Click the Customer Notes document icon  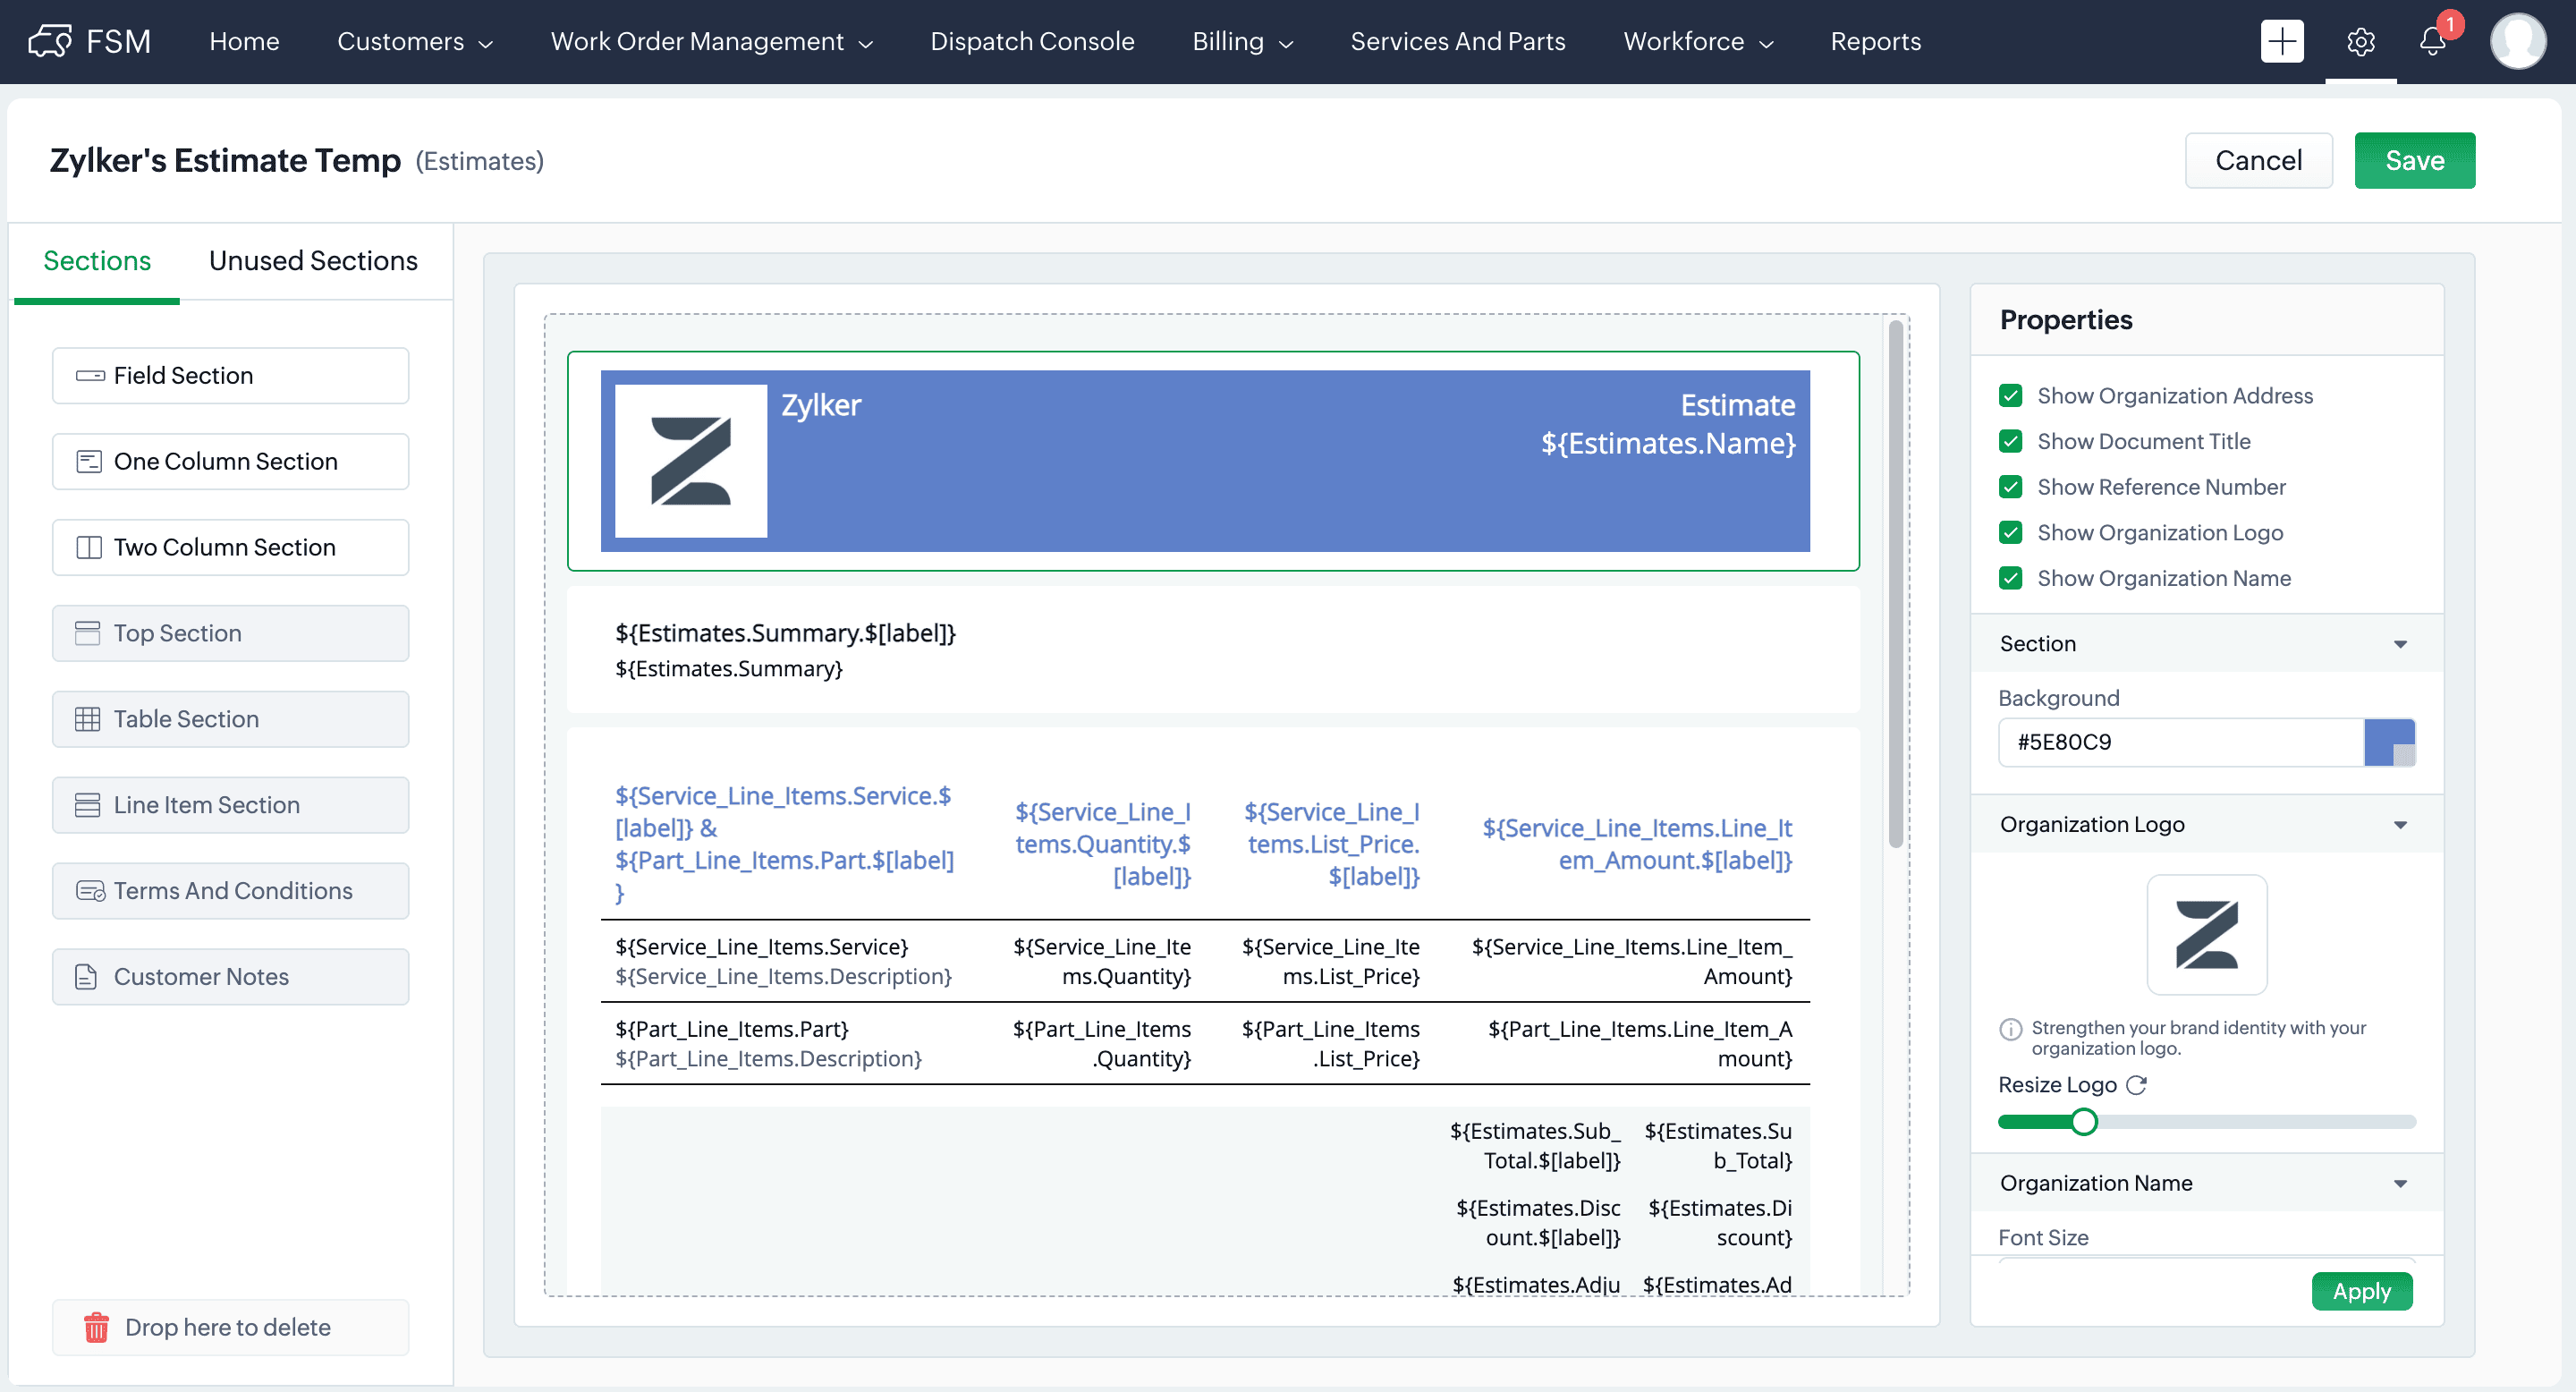(x=87, y=977)
